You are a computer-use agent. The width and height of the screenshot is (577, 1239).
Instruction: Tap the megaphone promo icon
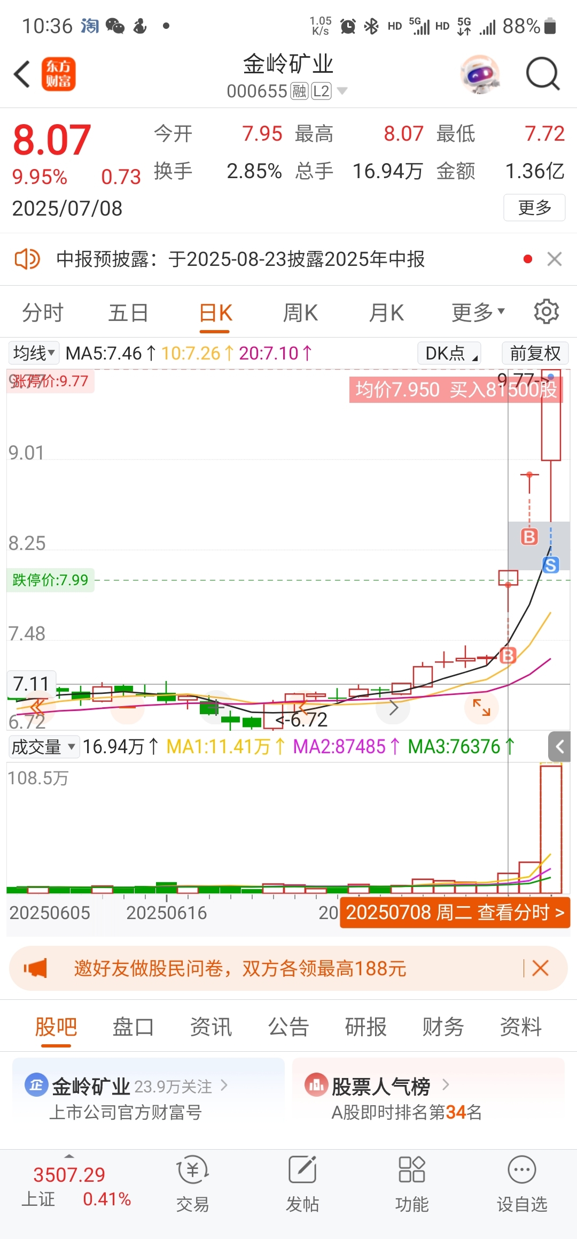click(35, 968)
